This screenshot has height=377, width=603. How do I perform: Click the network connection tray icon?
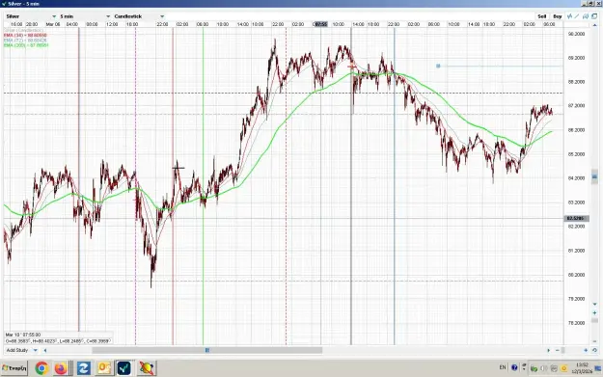(534, 368)
